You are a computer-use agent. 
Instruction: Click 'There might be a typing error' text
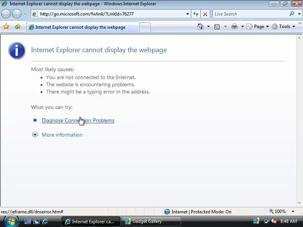(x=98, y=92)
